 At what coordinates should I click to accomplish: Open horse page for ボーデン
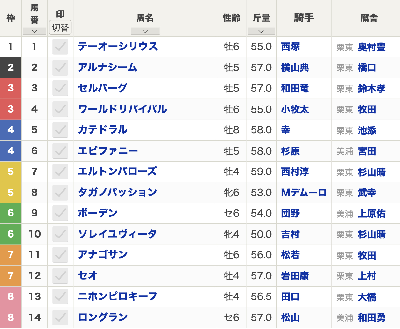click(98, 213)
